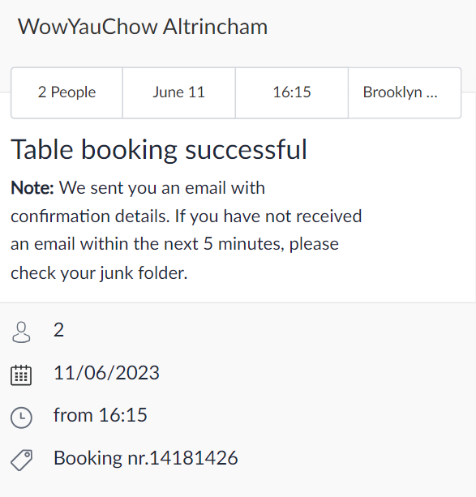This screenshot has width=476, height=497.
Task: Click the confirmation email note paragraph
Action: 187,230
